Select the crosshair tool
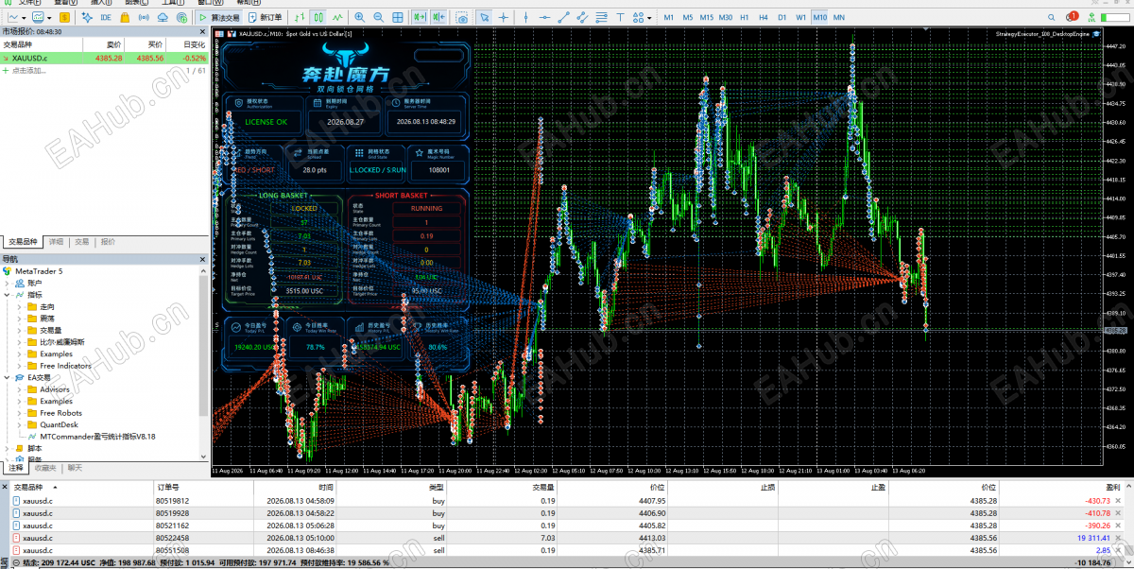This screenshot has height=569, width=1134. [504, 17]
